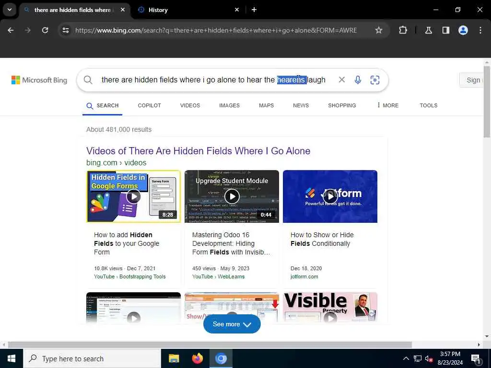Expand videos with See more button
The height and width of the screenshot is (368, 491).
[x=232, y=324]
